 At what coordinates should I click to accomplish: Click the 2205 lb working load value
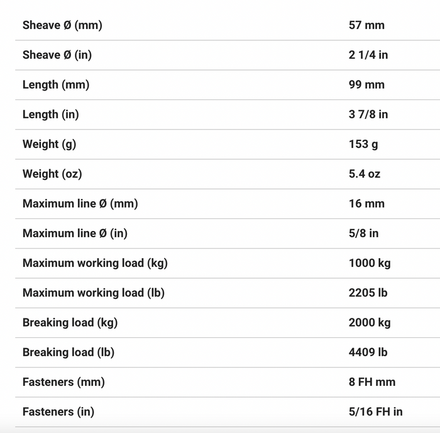pos(368,293)
